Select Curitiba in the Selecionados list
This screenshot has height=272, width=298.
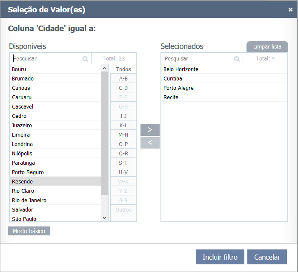173,78
